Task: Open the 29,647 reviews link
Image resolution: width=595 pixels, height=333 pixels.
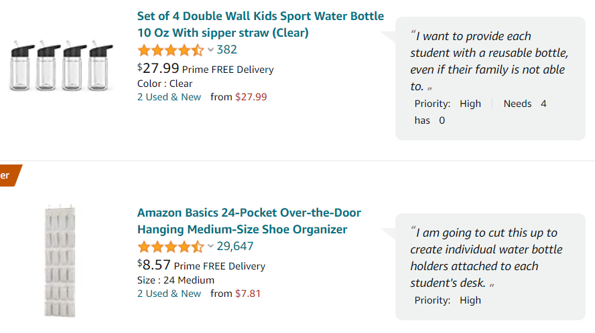Action: 235,246
